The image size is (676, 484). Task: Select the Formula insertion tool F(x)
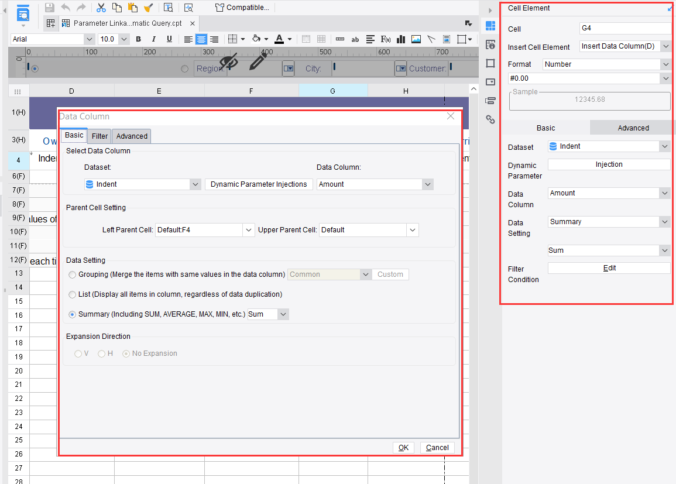pyautogui.click(x=385, y=39)
